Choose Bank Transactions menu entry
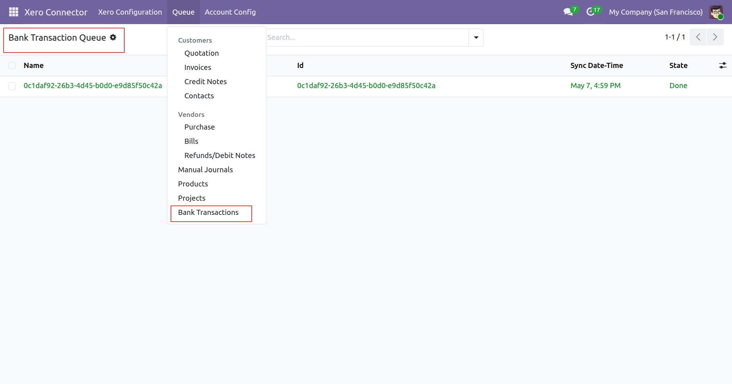Viewport: 732px width, 384px height. [x=208, y=212]
